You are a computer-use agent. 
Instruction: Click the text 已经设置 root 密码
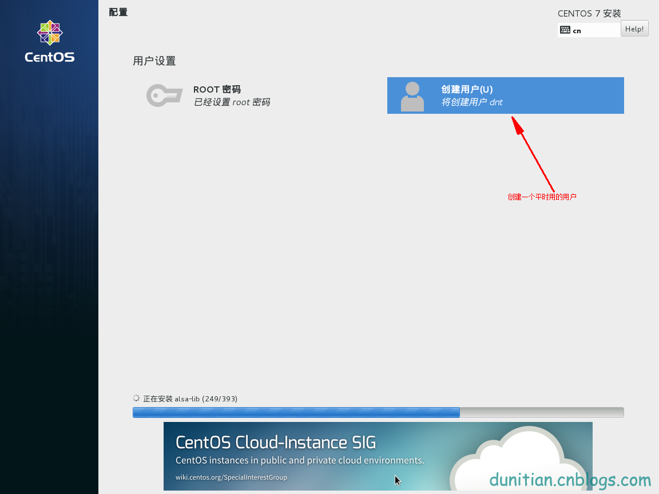click(x=232, y=102)
